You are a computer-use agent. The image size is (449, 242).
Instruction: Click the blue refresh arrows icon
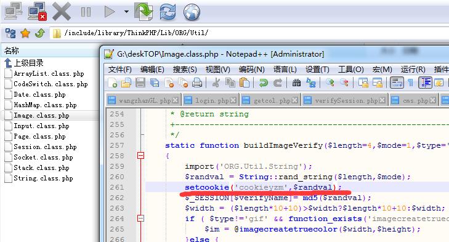168,12
